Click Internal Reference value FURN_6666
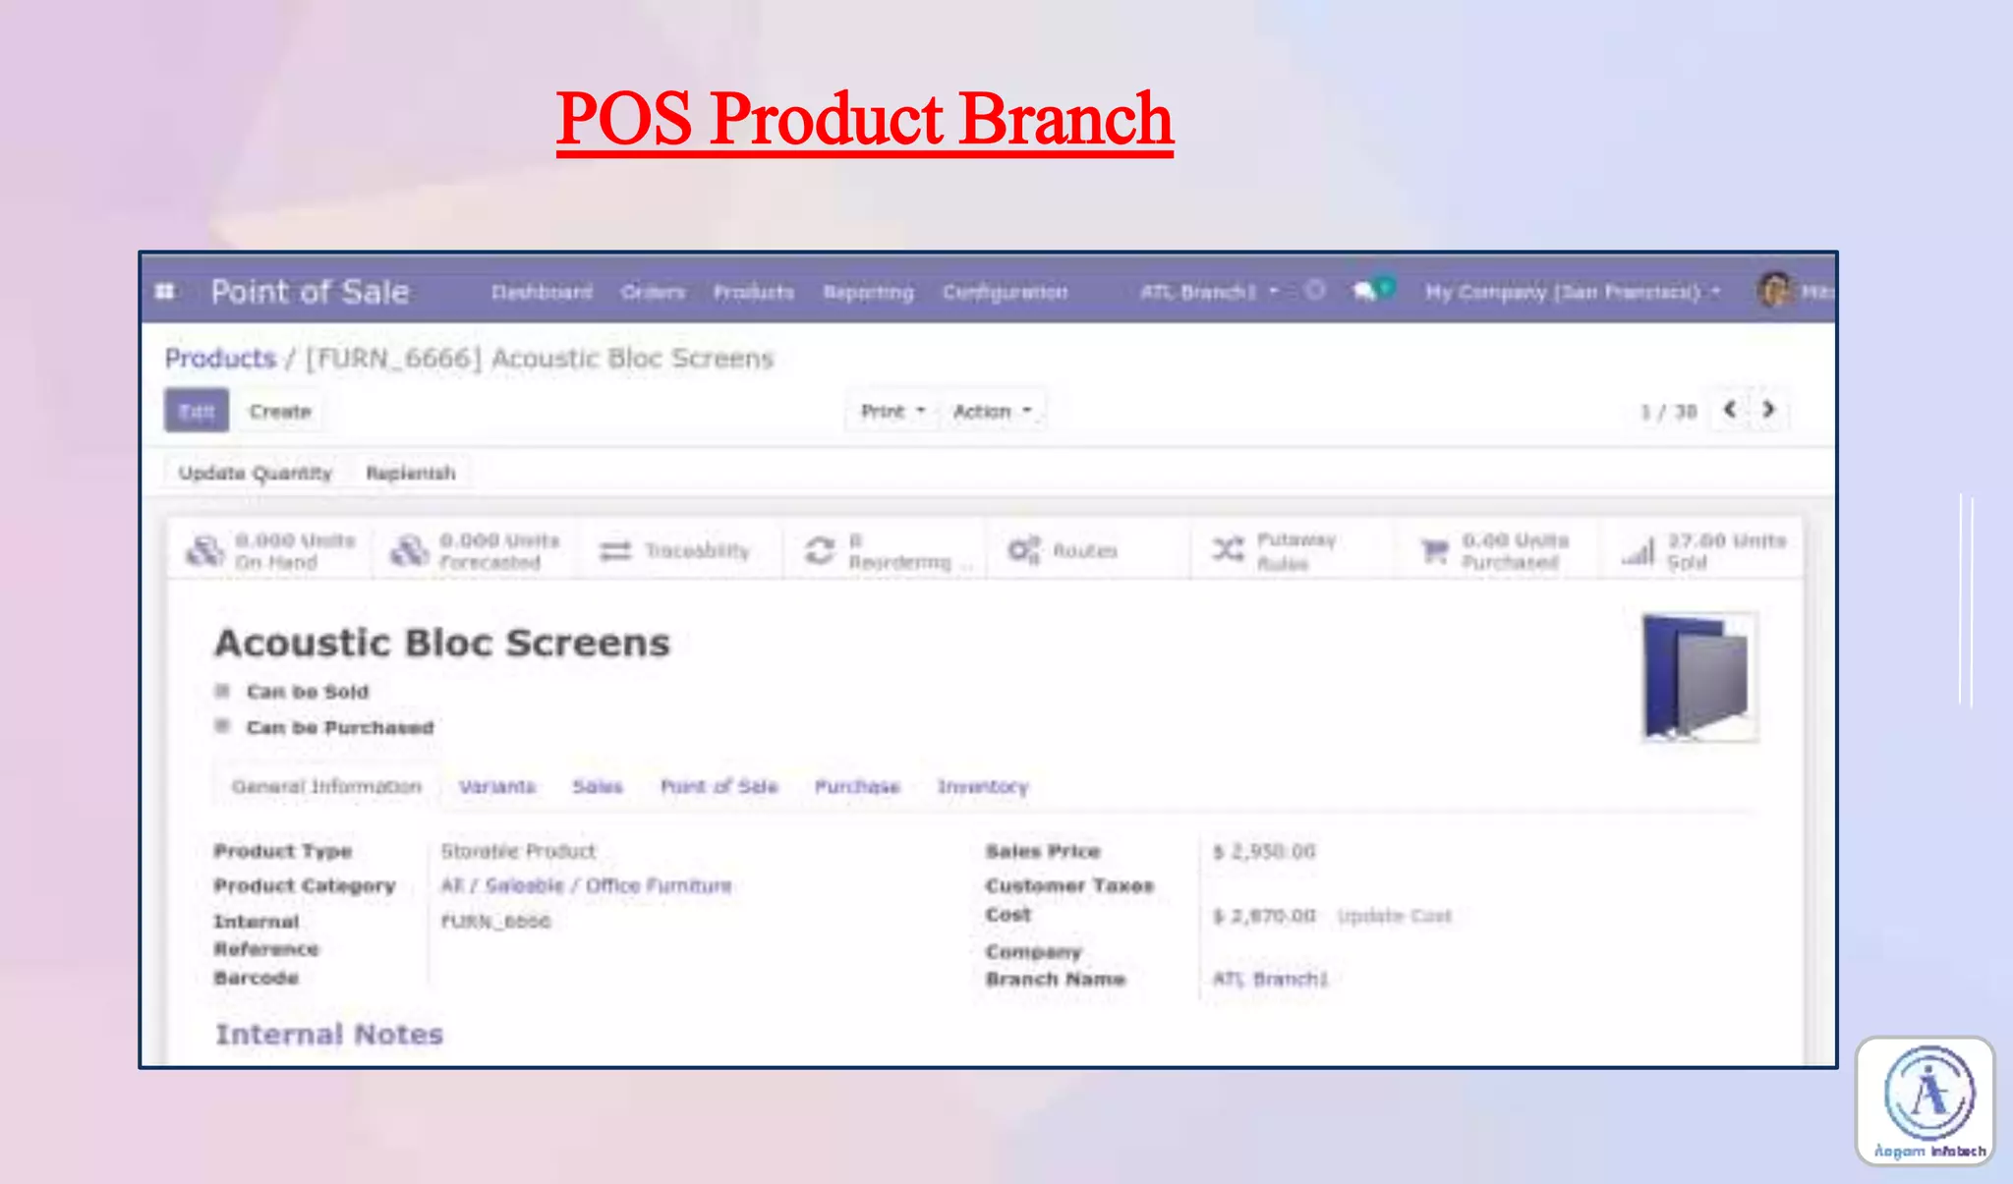This screenshot has width=2013, height=1184. [x=495, y=922]
